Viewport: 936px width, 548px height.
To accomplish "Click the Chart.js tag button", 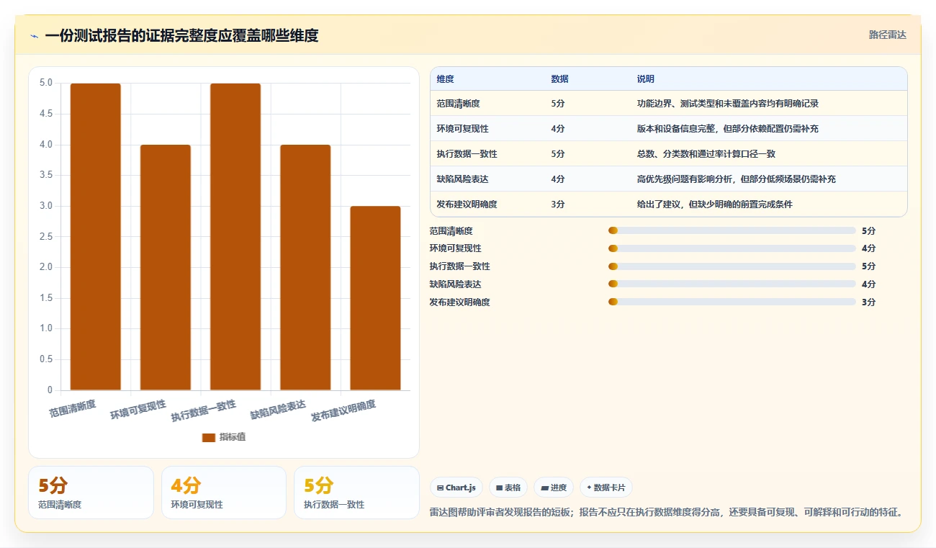I will (x=456, y=488).
